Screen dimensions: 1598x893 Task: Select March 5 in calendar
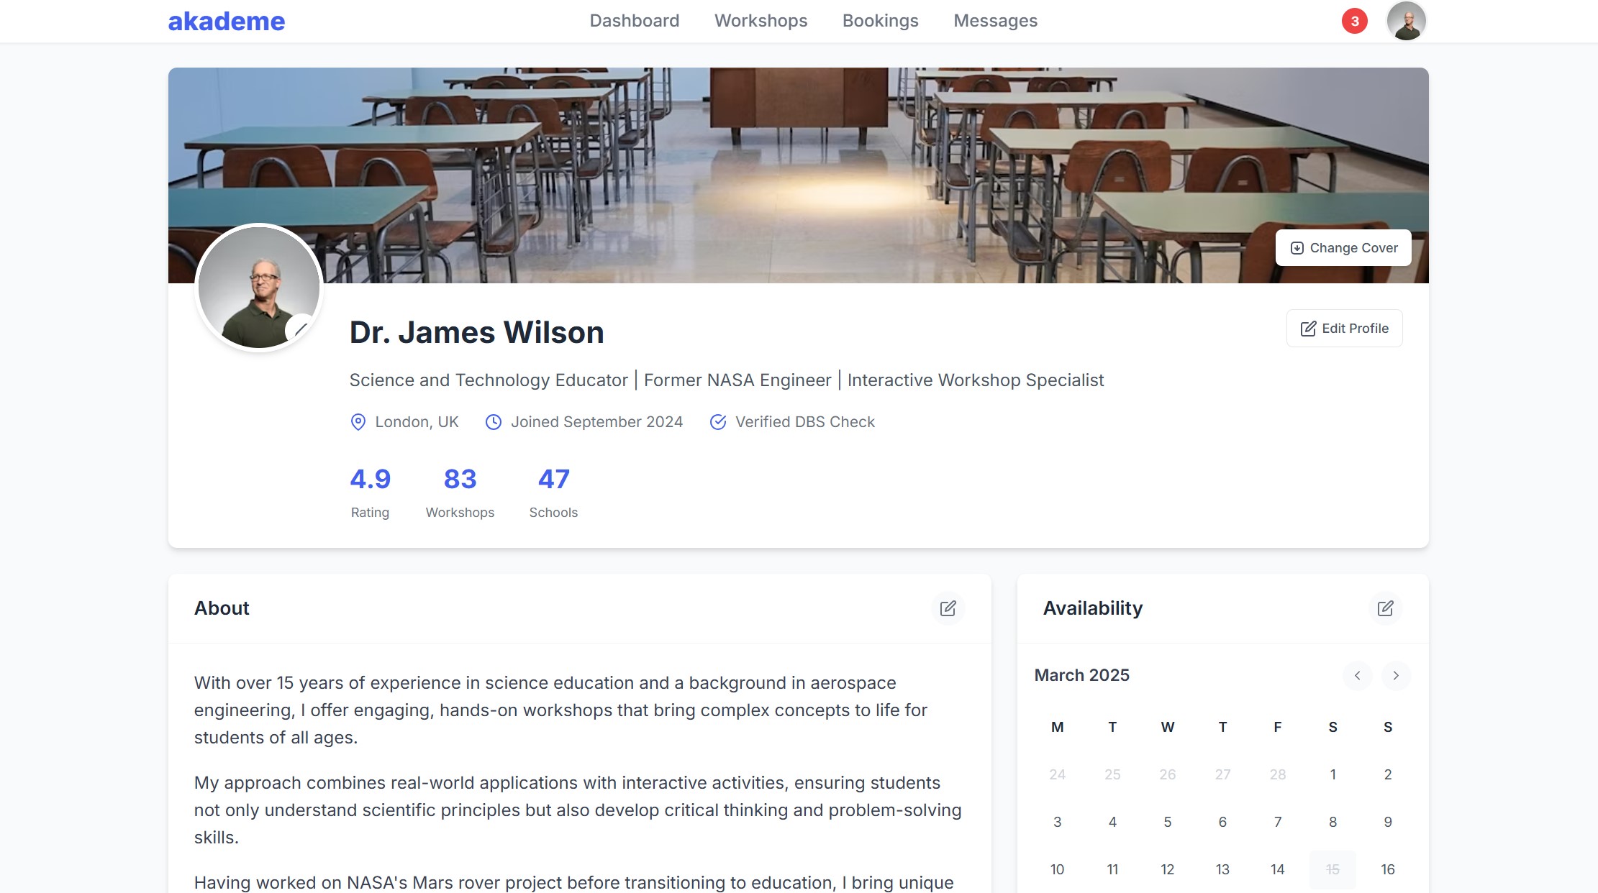1167,822
